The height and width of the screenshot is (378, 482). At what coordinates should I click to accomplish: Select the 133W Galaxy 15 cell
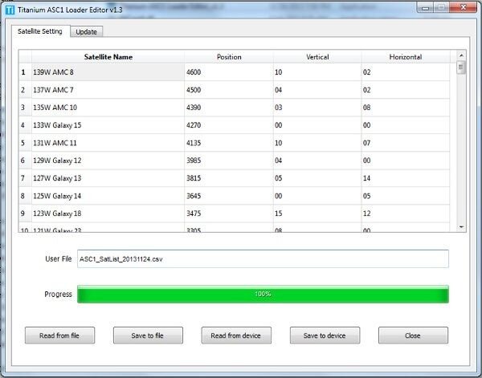pyautogui.click(x=108, y=125)
